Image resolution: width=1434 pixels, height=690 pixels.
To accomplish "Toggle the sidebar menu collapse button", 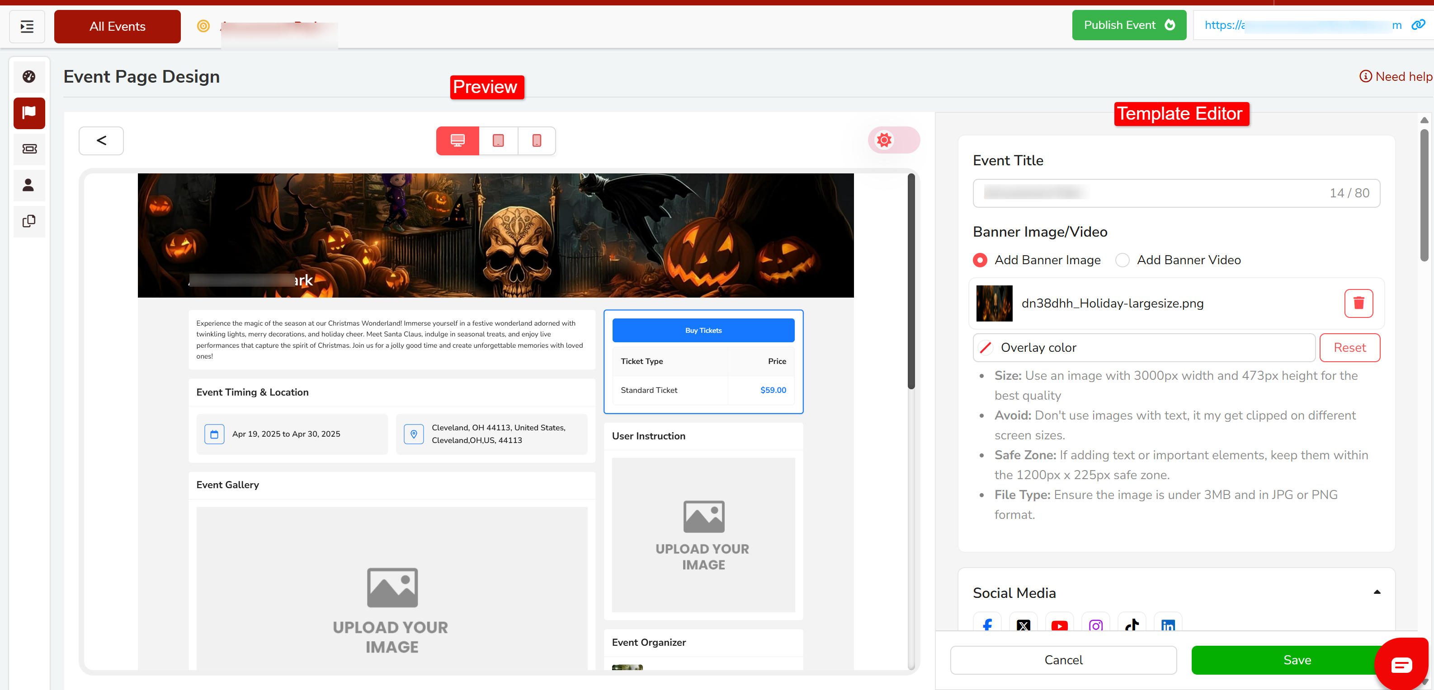I will point(27,26).
